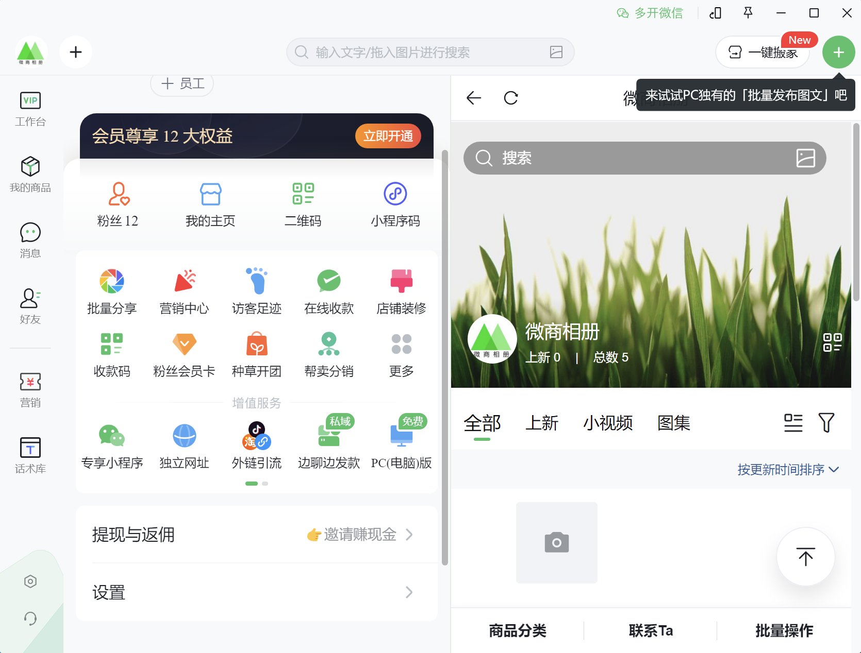Click 多开微信 multi-open WeChat
The image size is (861, 653).
[650, 13]
